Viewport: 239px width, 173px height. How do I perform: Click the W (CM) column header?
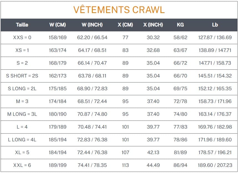[x=58, y=25]
